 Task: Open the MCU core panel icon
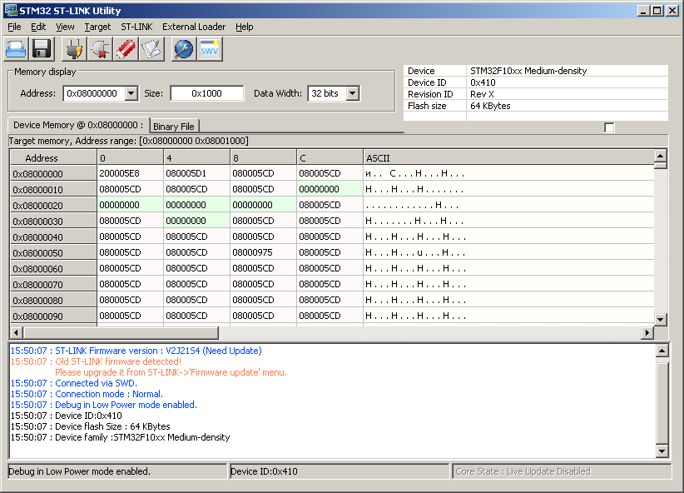(183, 49)
